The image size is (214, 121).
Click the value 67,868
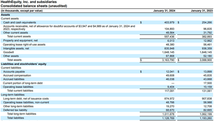tap(170, 56)
